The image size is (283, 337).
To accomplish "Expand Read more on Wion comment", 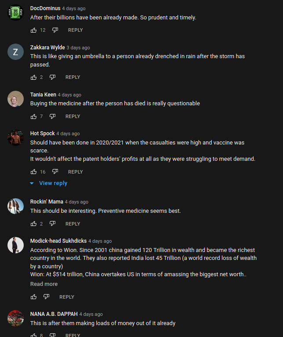I will click(44, 284).
